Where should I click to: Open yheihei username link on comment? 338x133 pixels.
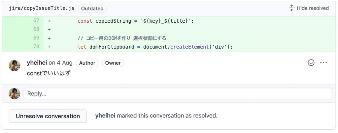click(37, 63)
